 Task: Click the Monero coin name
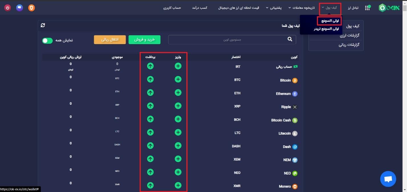pyautogui.click(x=285, y=187)
